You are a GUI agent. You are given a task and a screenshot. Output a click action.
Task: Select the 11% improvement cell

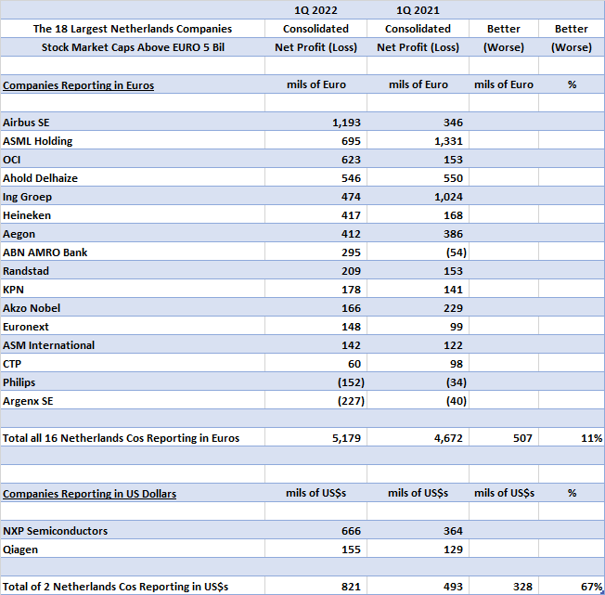click(591, 438)
